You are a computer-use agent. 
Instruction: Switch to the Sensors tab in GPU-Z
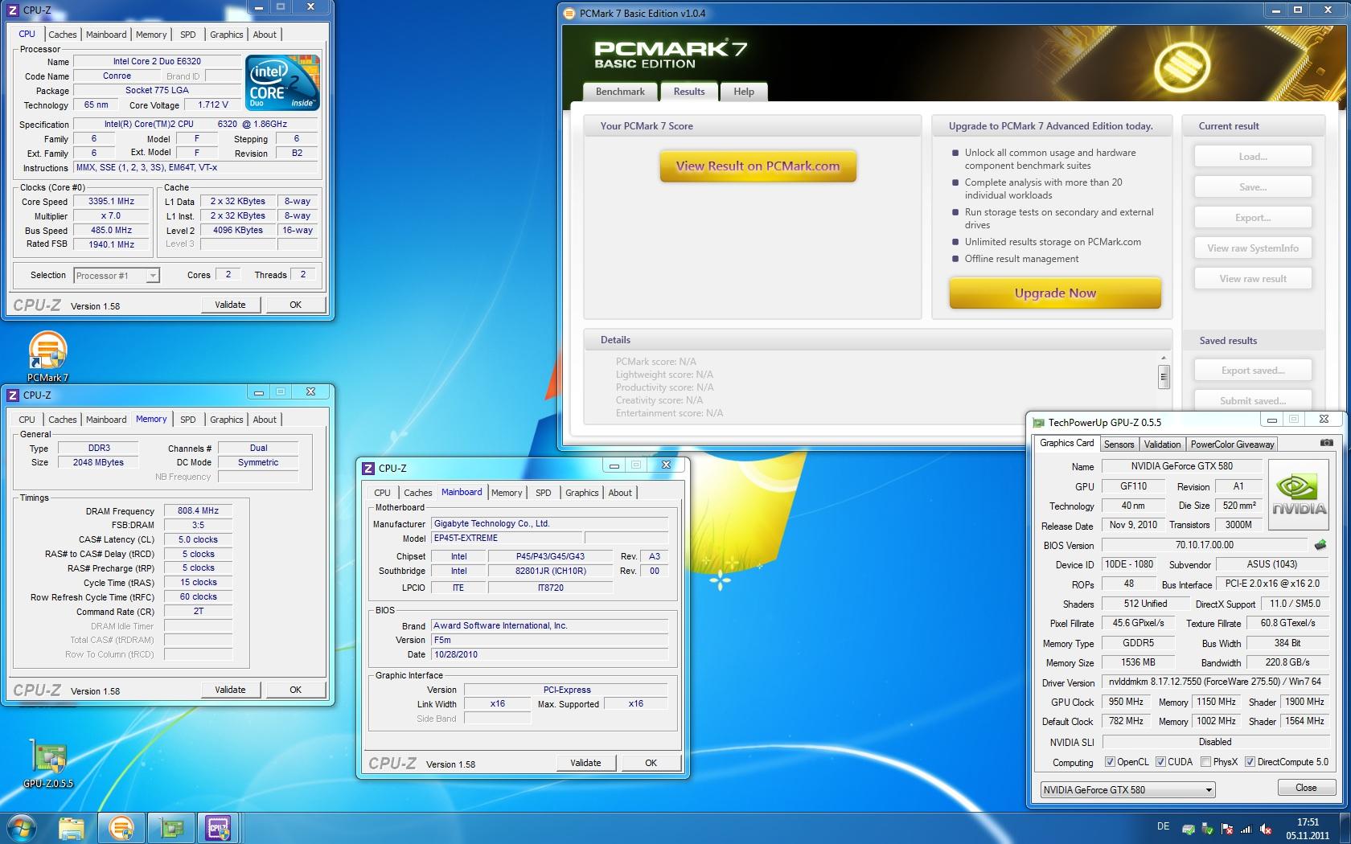[x=1119, y=444]
